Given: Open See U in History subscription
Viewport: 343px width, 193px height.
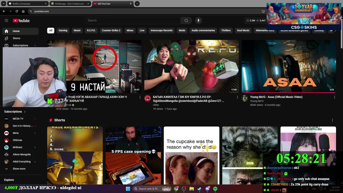Looking at the screenshot, I should (x=20, y=126).
